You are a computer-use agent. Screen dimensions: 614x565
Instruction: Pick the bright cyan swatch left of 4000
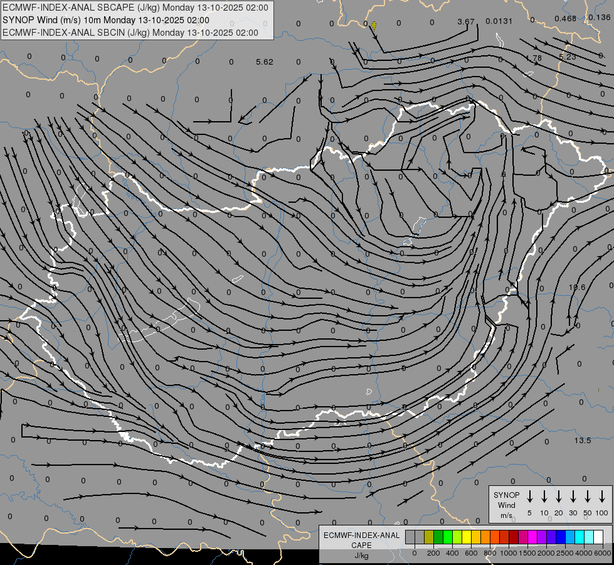click(x=579, y=537)
